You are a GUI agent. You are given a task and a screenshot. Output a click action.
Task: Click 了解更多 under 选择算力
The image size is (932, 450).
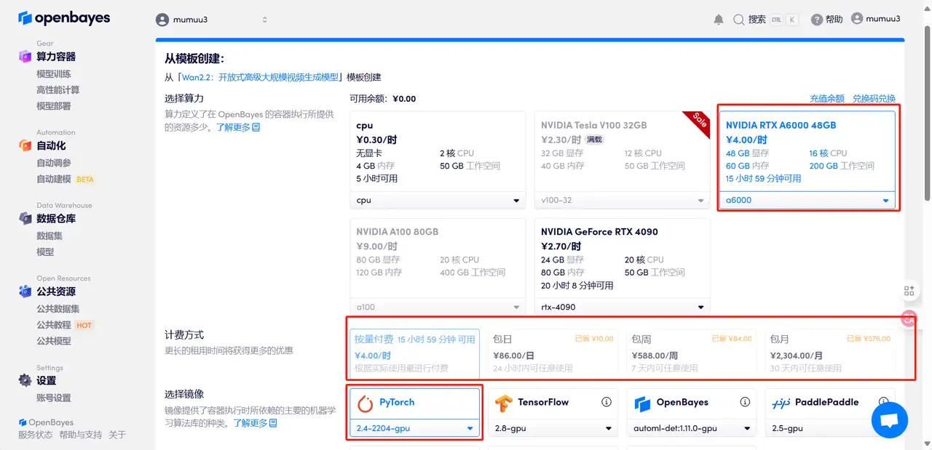(x=238, y=127)
